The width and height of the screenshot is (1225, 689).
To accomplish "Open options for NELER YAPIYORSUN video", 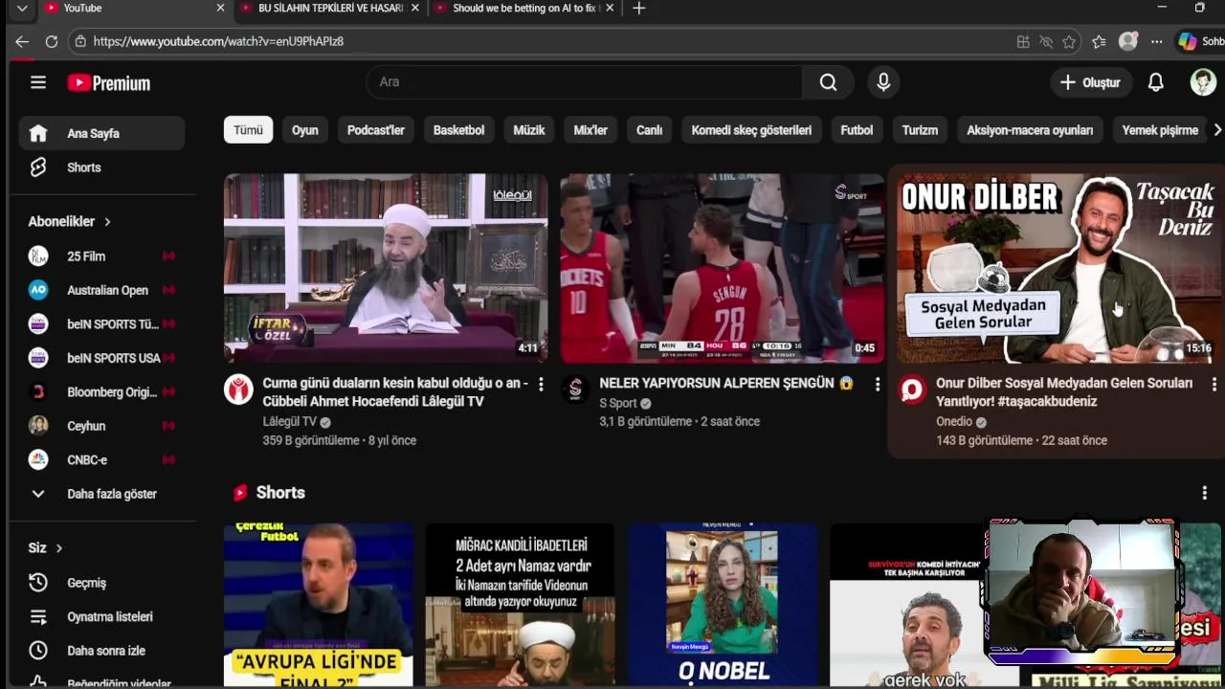I will 877,384.
